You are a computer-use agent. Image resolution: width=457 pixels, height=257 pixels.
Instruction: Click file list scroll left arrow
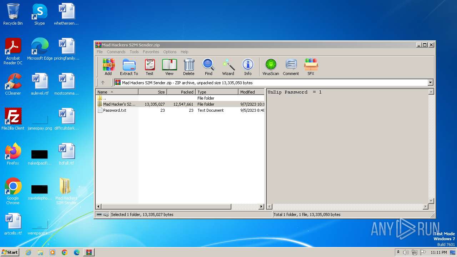(x=99, y=207)
